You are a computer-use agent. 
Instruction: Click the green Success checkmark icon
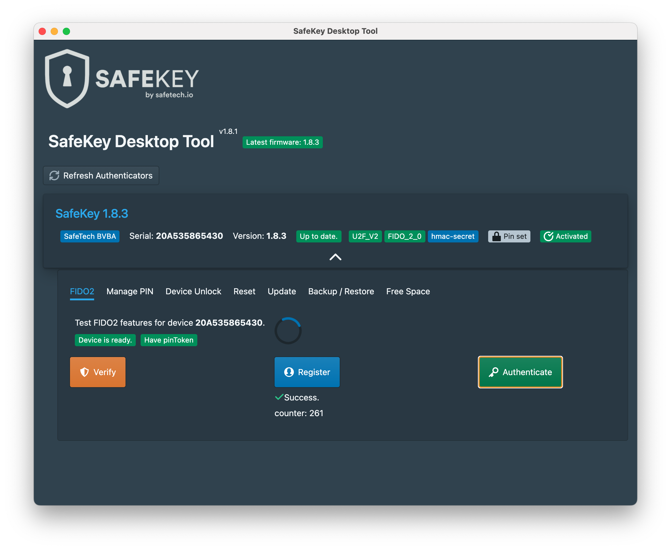pyautogui.click(x=279, y=397)
